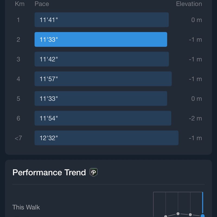
Task: Select the kilometer 5 pace bar
Action: click(101, 99)
